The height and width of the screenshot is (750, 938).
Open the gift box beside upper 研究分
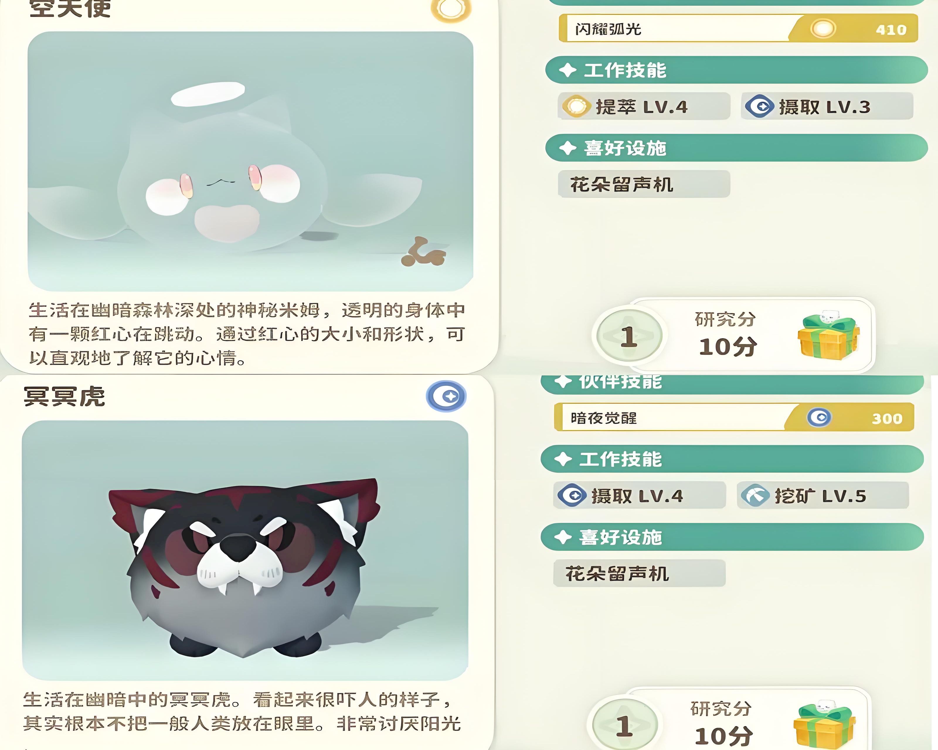pyautogui.click(x=828, y=334)
